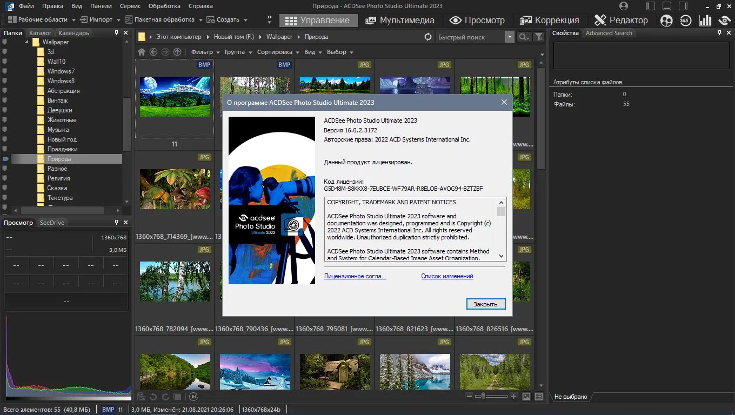The image size is (735, 415).
Task: Close the About dialog with X
Action: (x=504, y=102)
